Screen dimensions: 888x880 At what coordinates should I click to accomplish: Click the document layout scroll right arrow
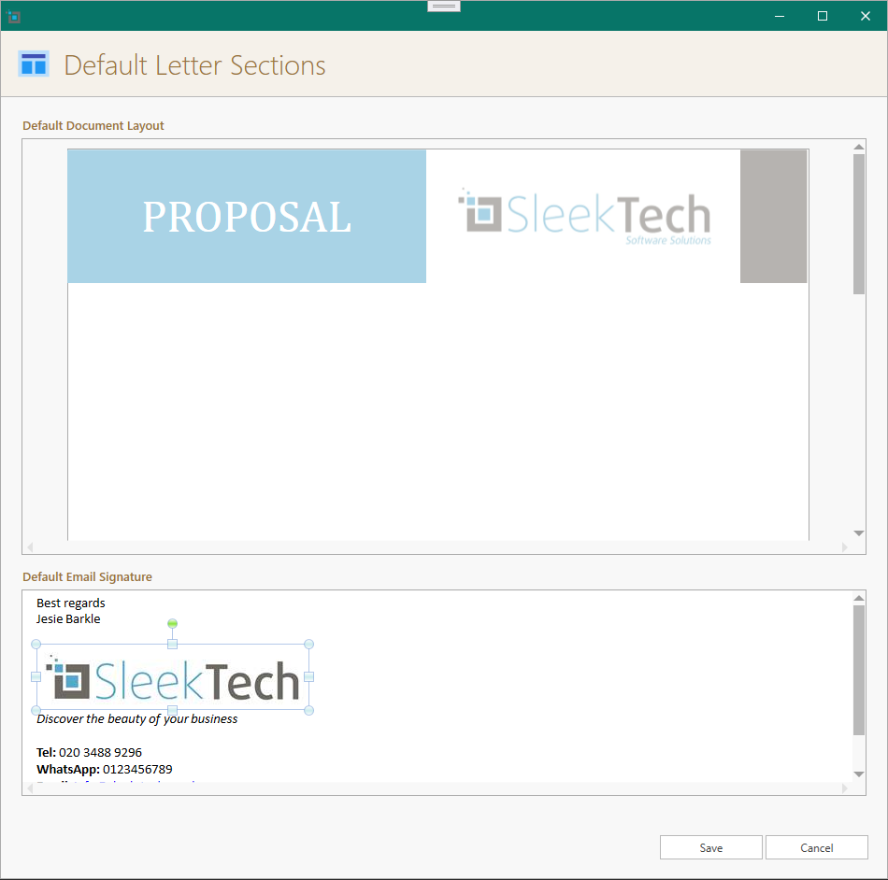[x=844, y=547]
